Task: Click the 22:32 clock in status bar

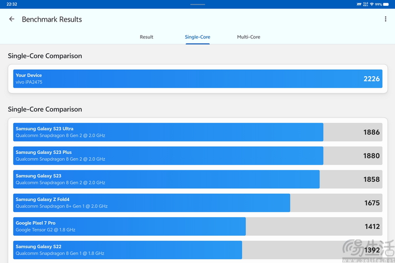Action: point(12,4)
